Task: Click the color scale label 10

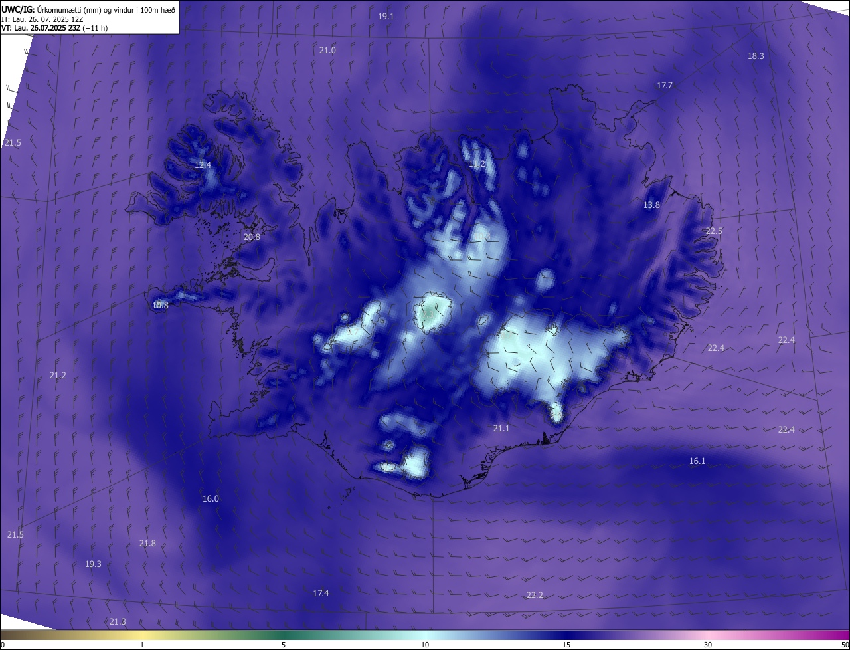Action: (425, 645)
